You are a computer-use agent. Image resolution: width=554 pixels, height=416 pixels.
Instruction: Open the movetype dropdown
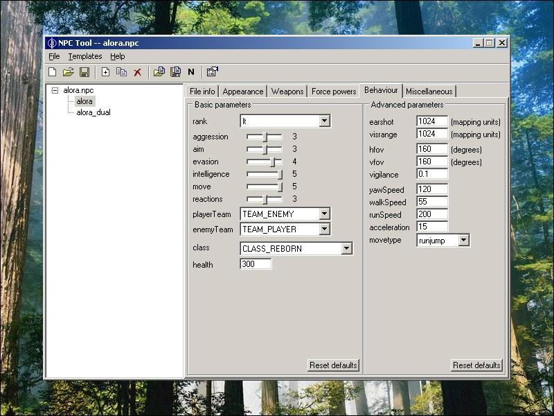coord(463,241)
